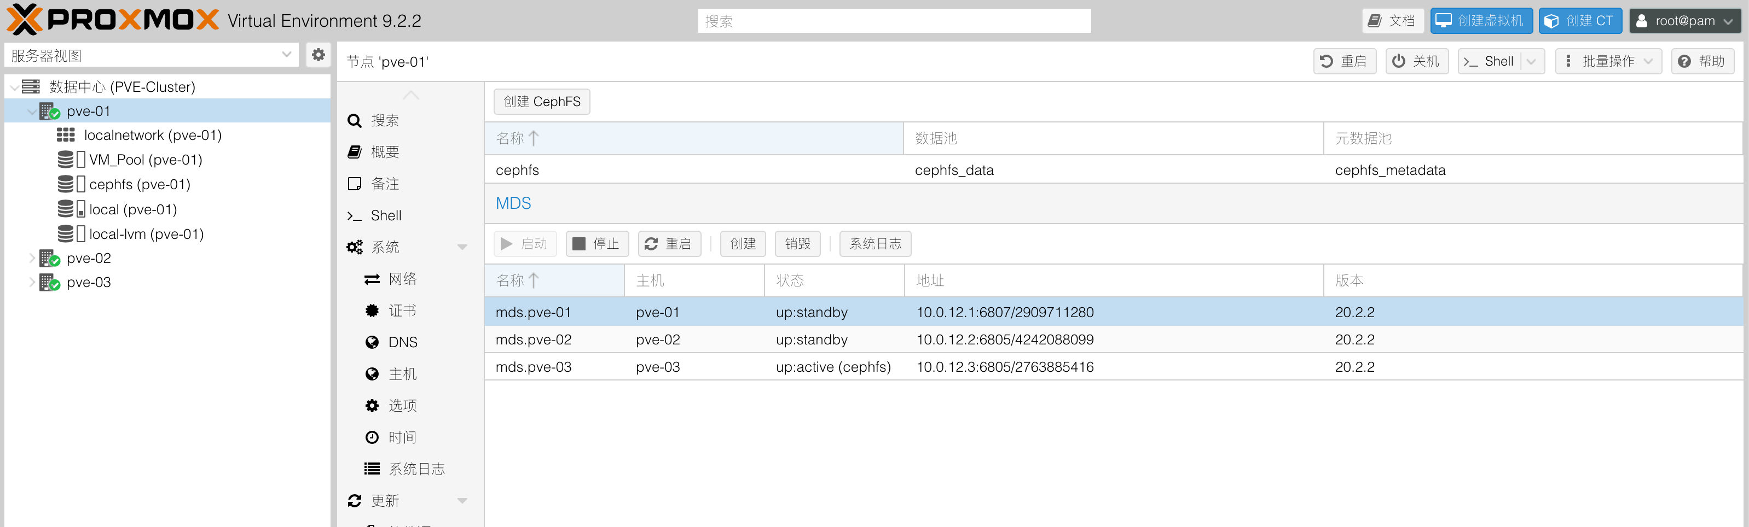The width and height of the screenshot is (1749, 527).
Task: Collapse the Updates submenu arrow
Action: [x=462, y=501]
